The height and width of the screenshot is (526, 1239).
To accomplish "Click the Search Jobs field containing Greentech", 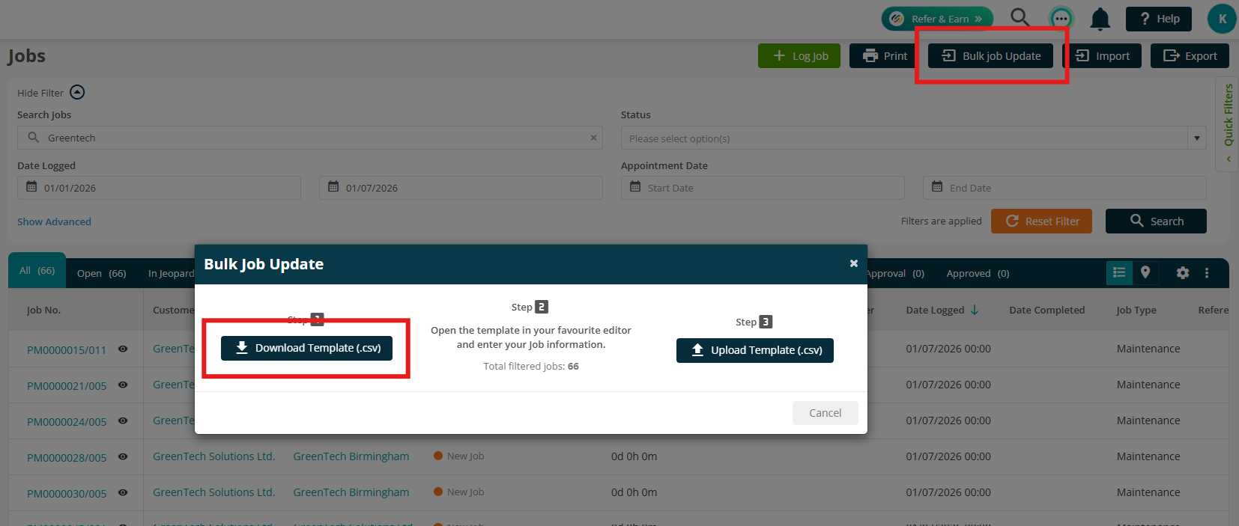I will point(309,138).
